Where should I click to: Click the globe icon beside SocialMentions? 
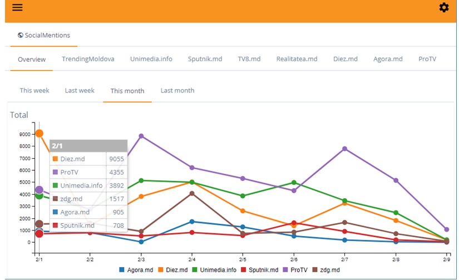coord(21,35)
